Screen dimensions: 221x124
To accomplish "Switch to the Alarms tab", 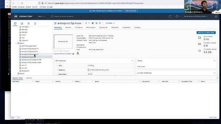I will coord(29,78).
